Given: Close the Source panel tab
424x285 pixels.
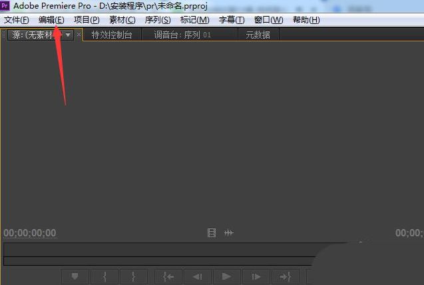Looking at the screenshot, I should [x=79, y=35].
